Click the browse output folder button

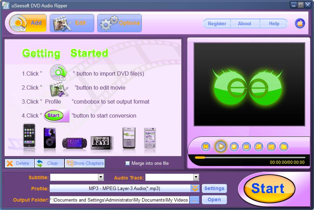tap(194, 200)
